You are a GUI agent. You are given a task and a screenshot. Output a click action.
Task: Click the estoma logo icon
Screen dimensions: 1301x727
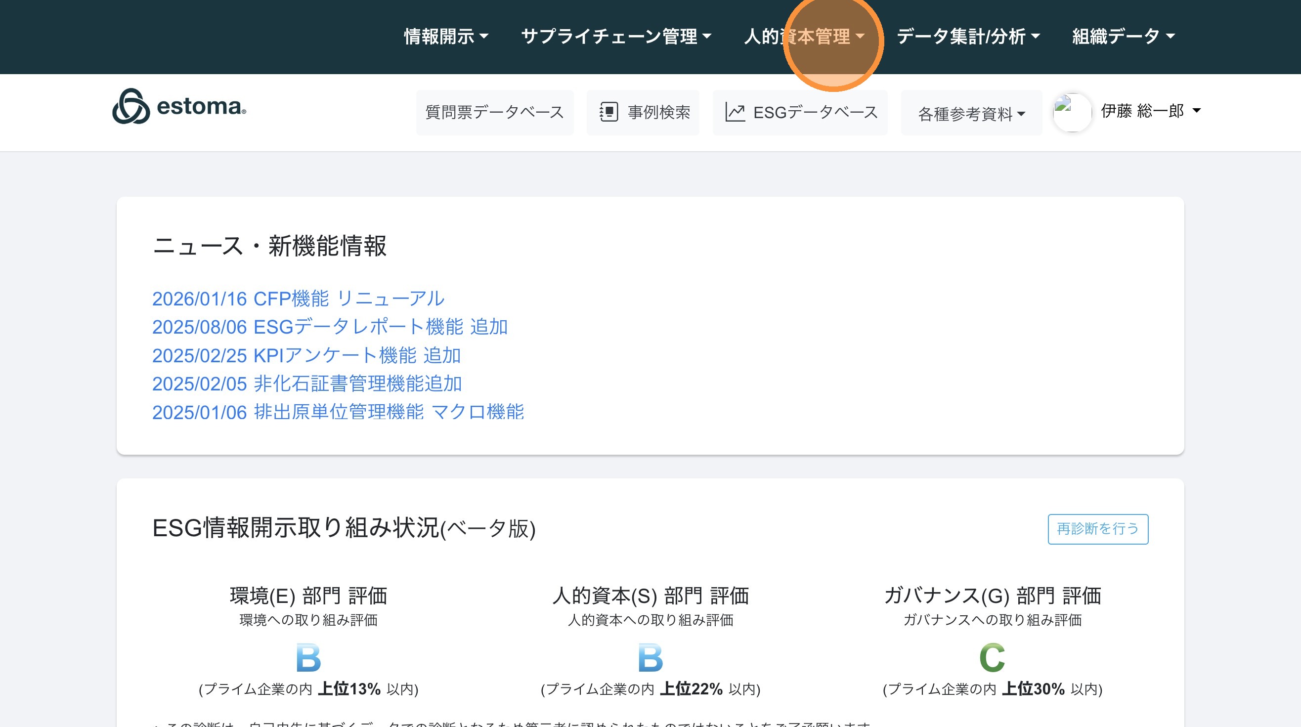(x=131, y=107)
